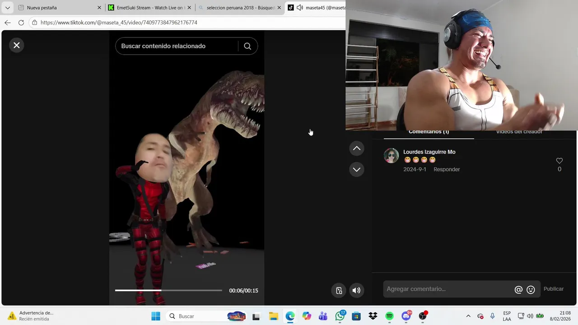Open the tab actions dropdown chevron
578x325 pixels.
(7, 8)
